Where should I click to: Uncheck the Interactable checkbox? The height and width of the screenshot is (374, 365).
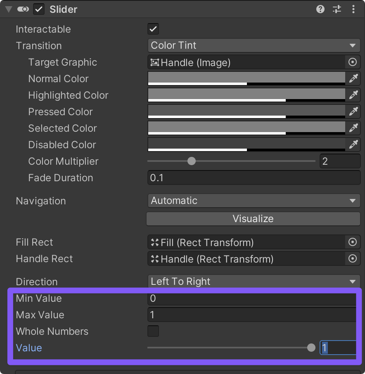(153, 29)
